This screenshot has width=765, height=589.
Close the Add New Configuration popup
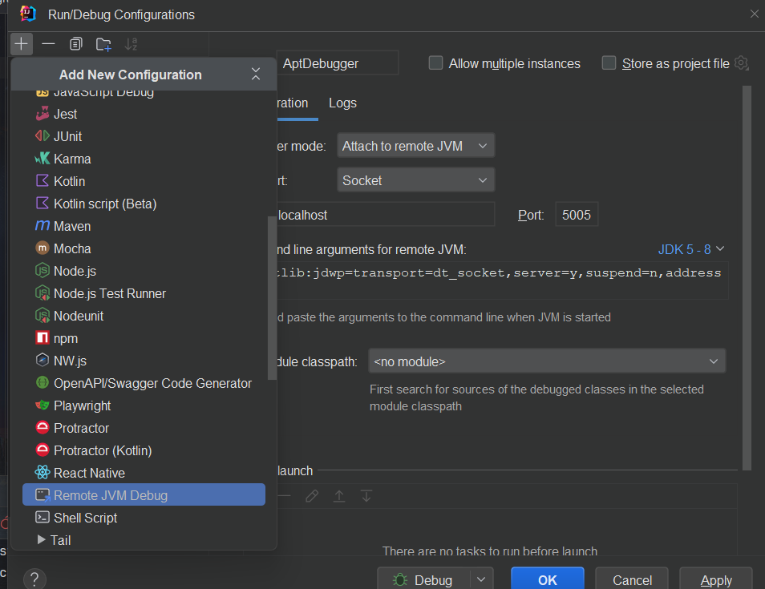[x=256, y=74]
